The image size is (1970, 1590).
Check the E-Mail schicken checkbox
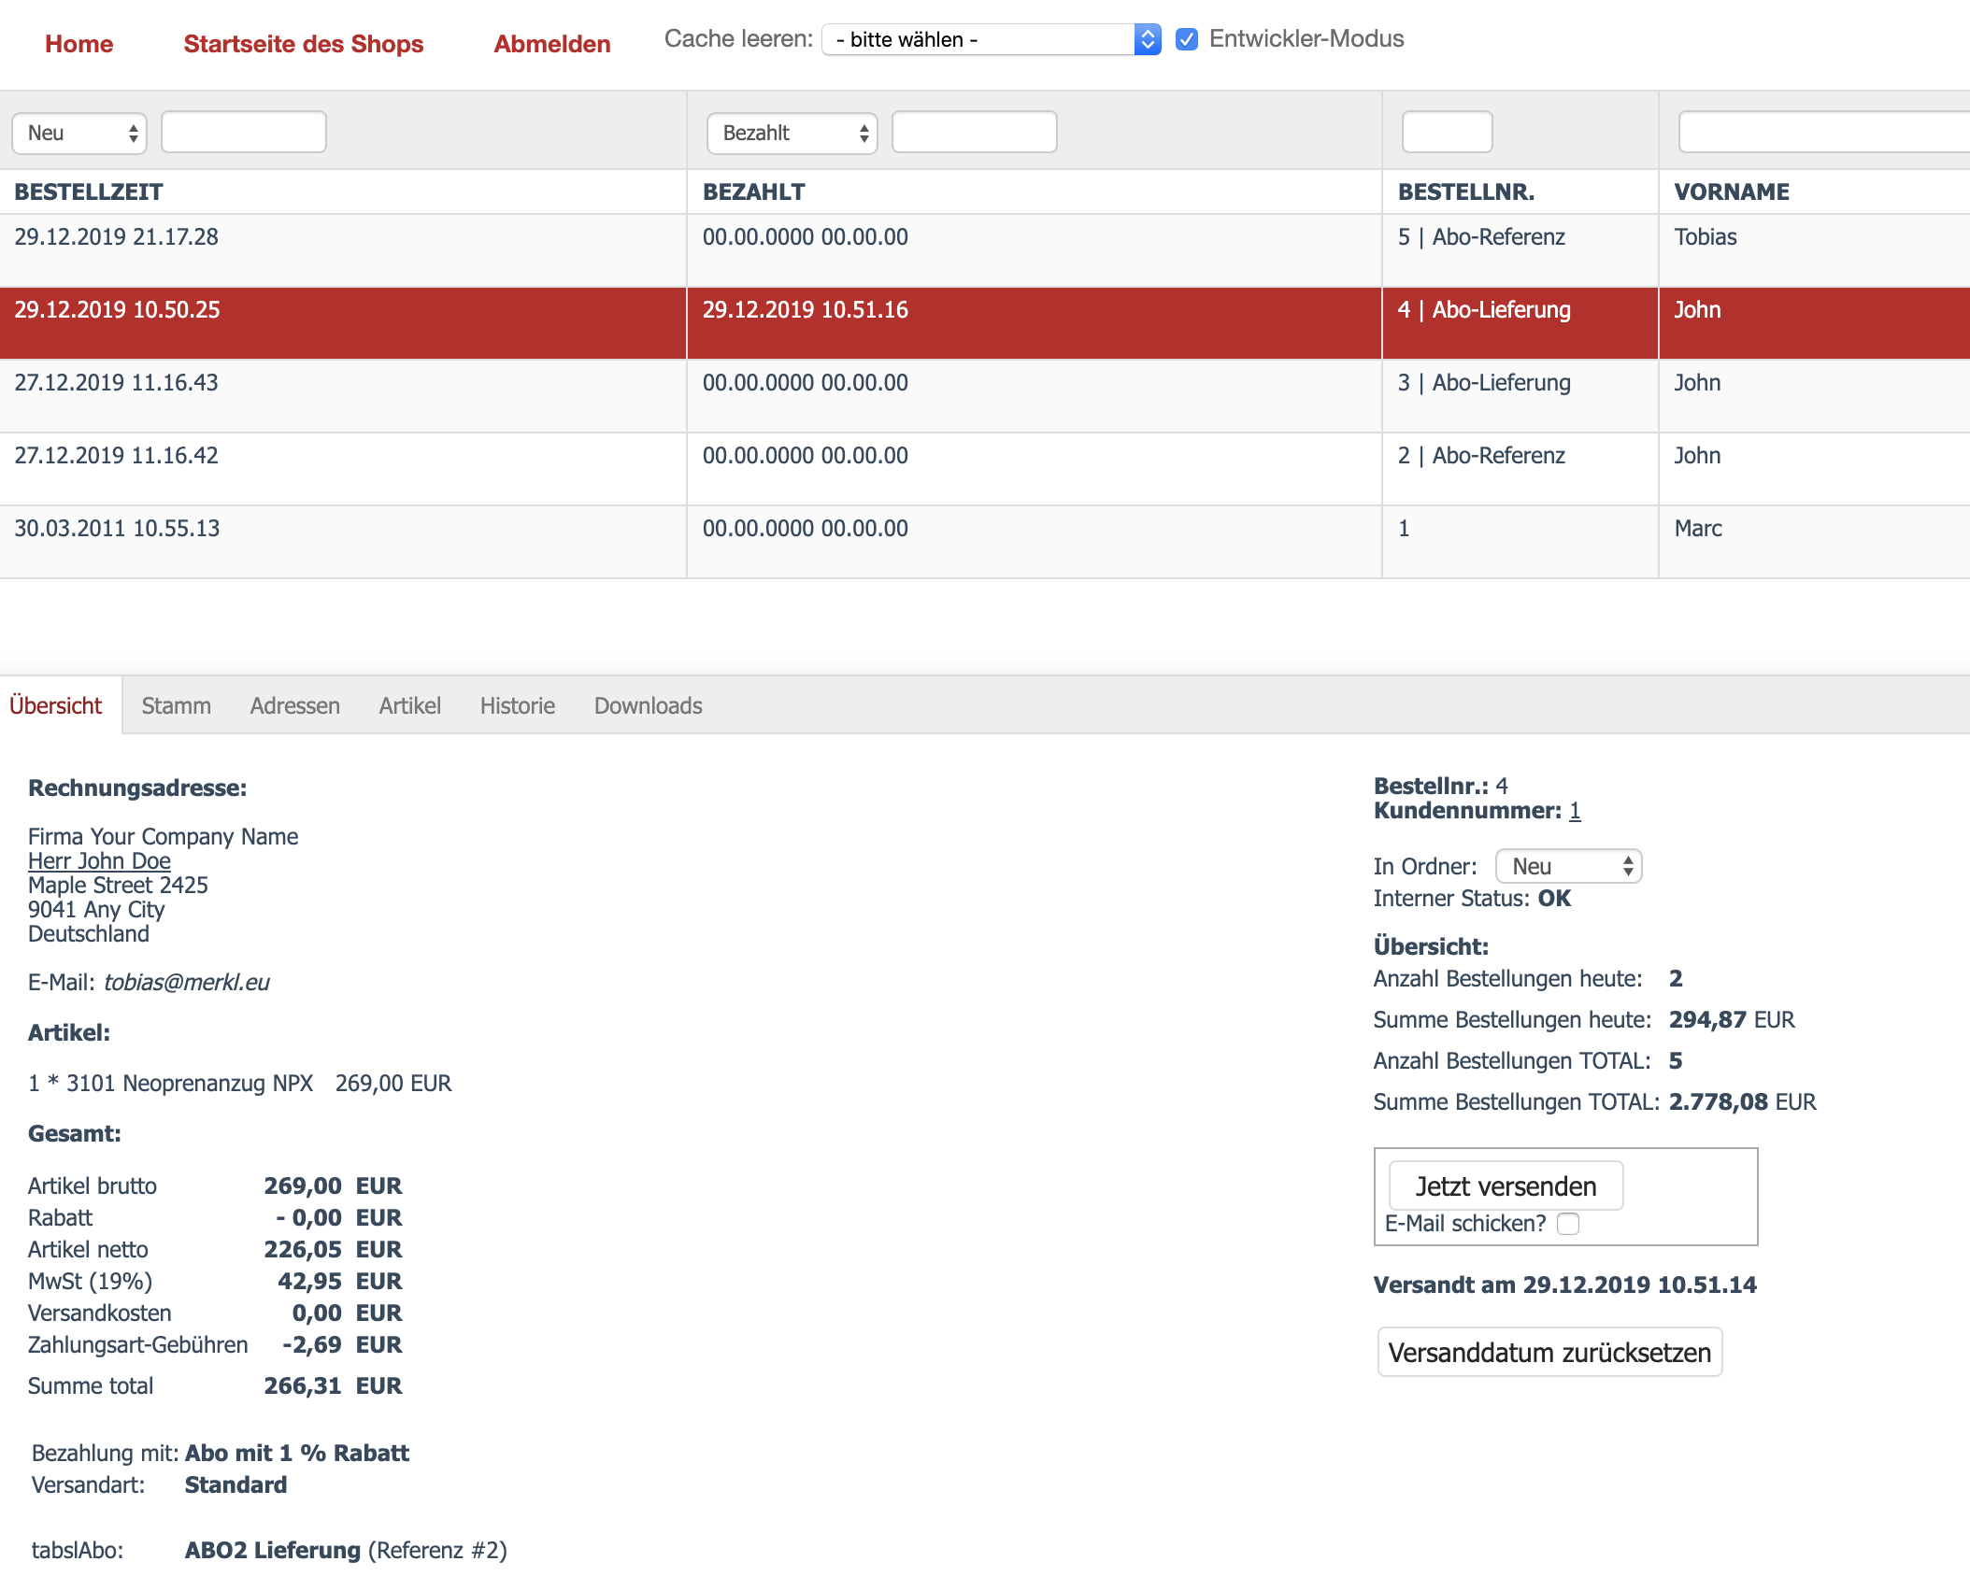(1568, 1224)
